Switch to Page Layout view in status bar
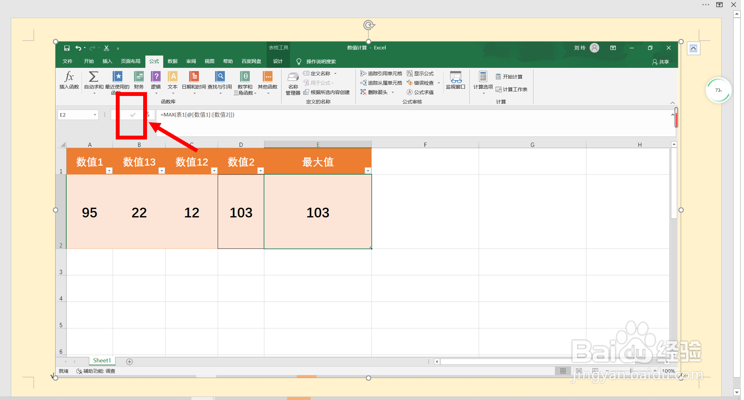The width and height of the screenshot is (744, 400). tap(579, 371)
